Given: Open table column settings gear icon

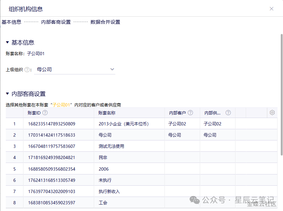Looking at the screenshot, I should [x=272, y=113].
